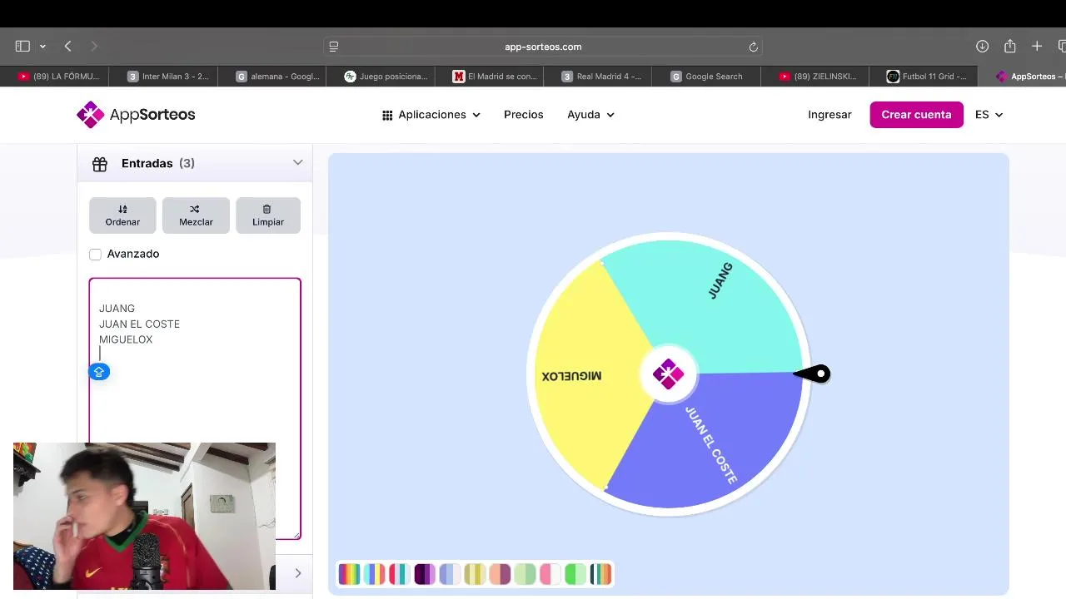The width and height of the screenshot is (1066, 599).
Task: Click the MIGUELOX entry line
Action: (x=126, y=339)
